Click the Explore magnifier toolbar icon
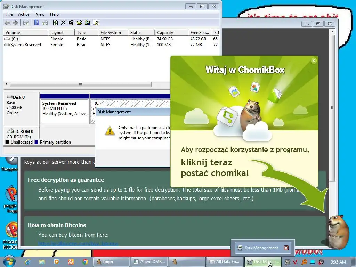The height and width of the screenshot is (267, 356). (x=87, y=23)
